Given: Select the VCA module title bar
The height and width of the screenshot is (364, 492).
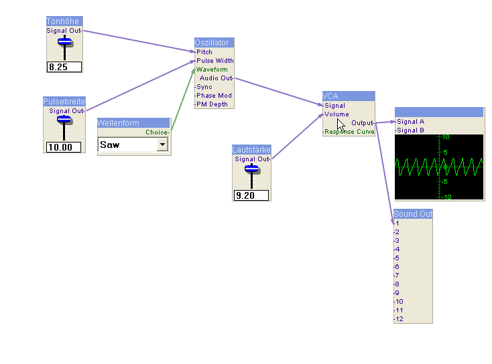Looking at the screenshot, I should point(348,96).
